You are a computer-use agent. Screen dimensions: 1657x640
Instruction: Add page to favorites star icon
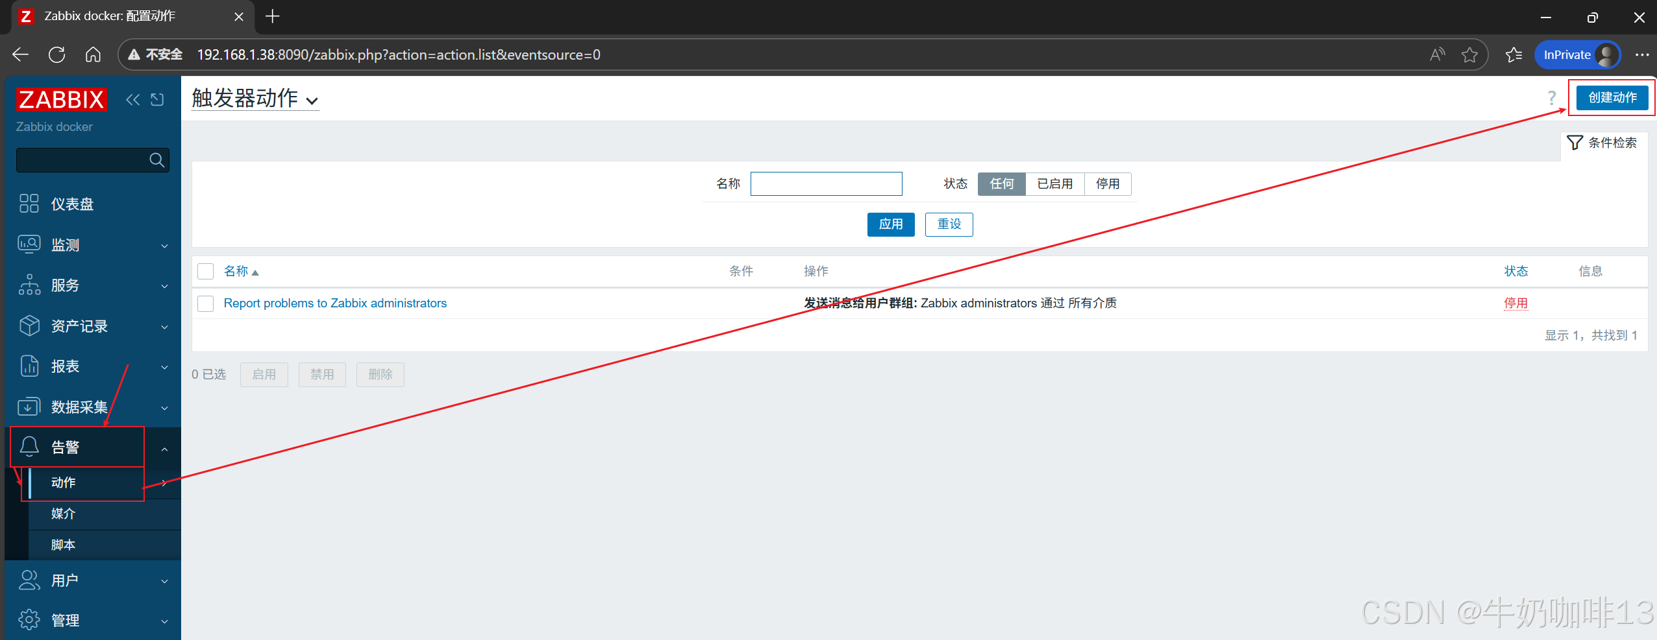pos(1469,54)
